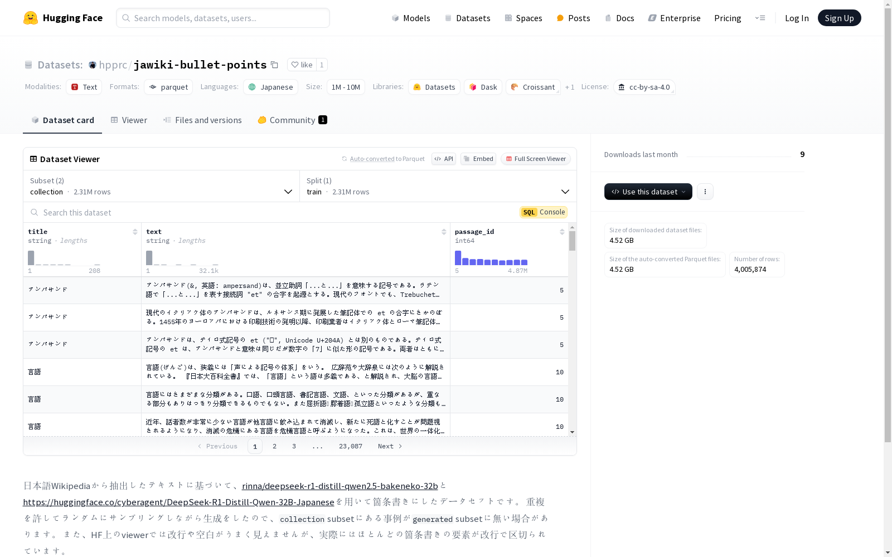Viewport: 892px width, 557px height.
Task: Focus the models and datasets search box
Action: [x=223, y=18]
